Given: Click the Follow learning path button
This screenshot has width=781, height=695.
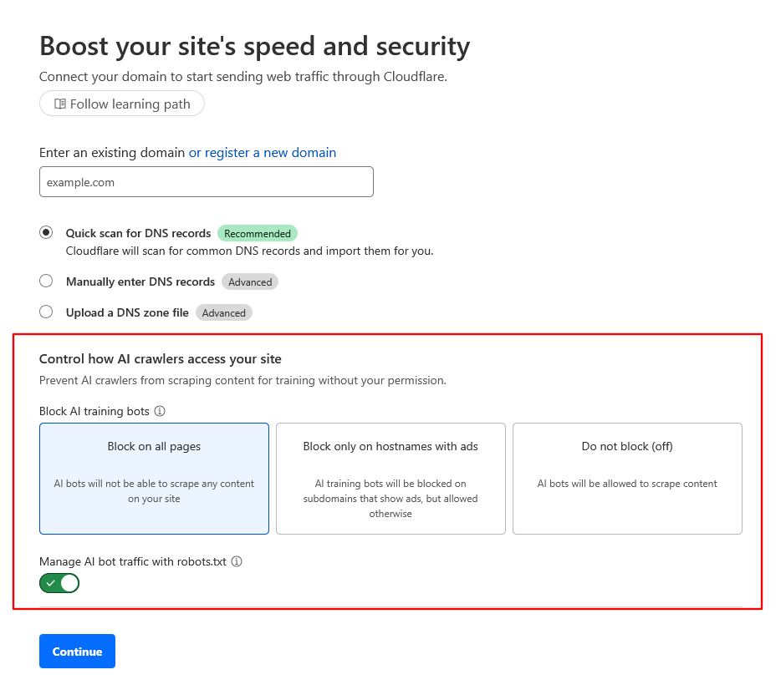Looking at the screenshot, I should (x=121, y=103).
